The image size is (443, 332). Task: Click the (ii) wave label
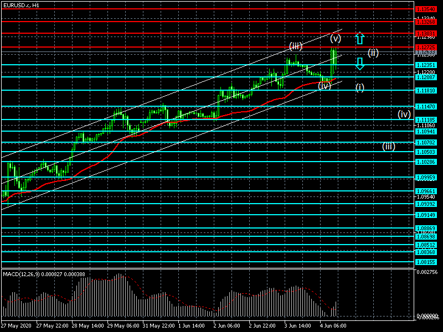pyautogui.click(x=373, y=53)
